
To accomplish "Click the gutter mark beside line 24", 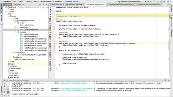I will (x=55, y=43).
